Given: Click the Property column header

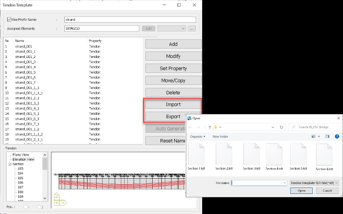Looking at the screenshot, I should click(115, 41).
